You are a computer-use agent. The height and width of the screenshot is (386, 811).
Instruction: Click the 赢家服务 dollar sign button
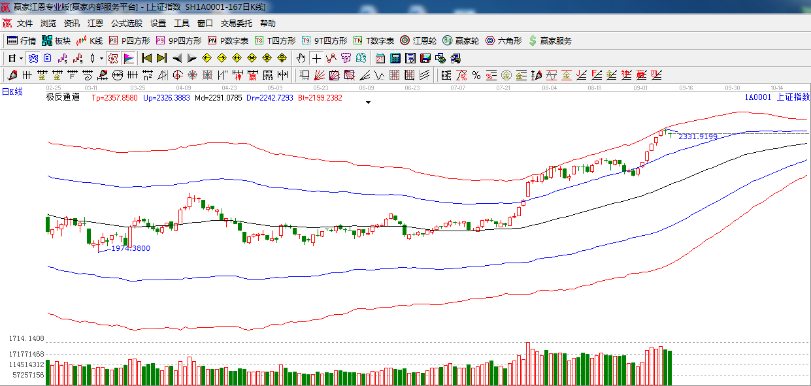tap(550, 40)
